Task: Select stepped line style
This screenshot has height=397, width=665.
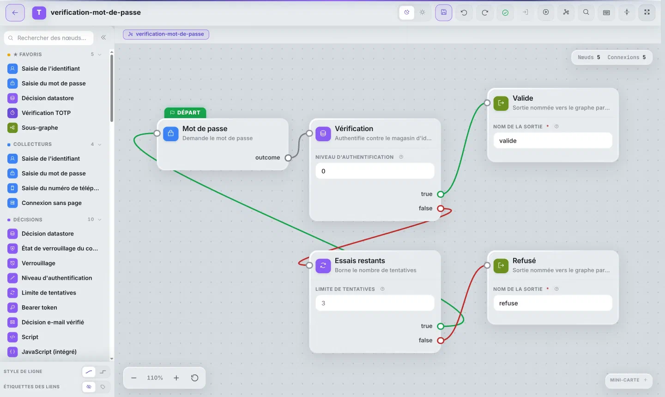Action: 103,372
